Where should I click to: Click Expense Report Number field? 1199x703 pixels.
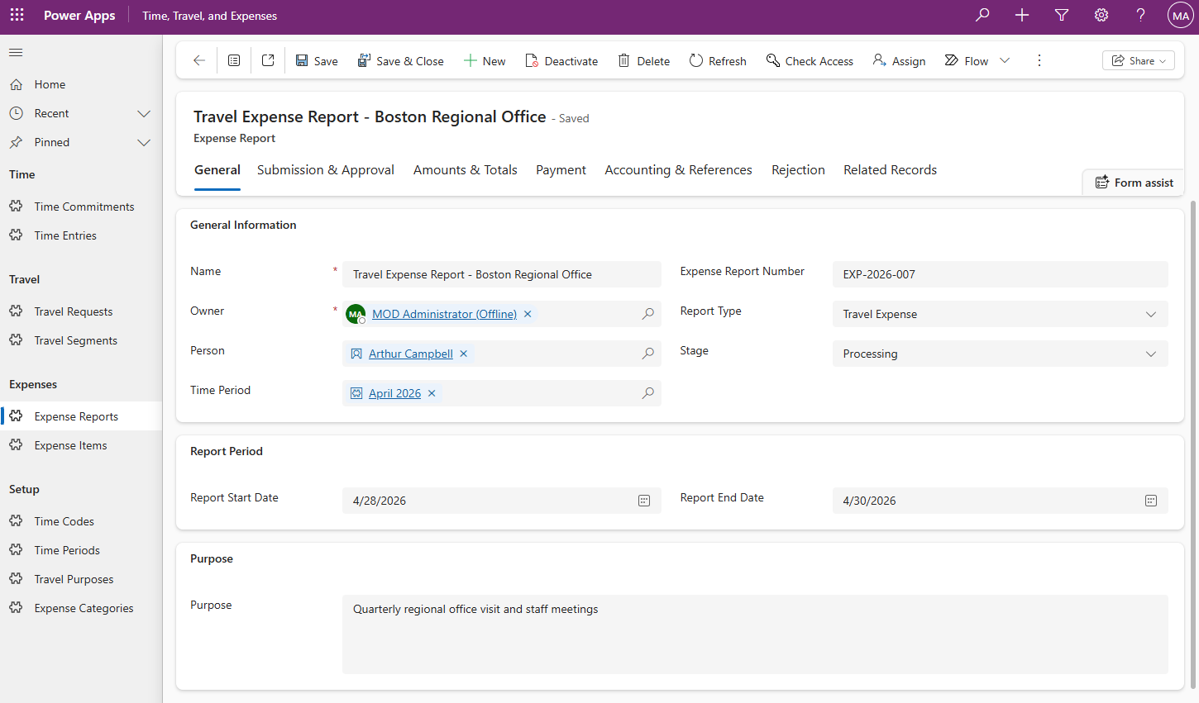(1001, 274)
